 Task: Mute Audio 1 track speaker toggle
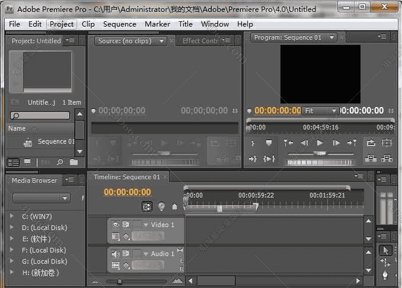point(115,254)
